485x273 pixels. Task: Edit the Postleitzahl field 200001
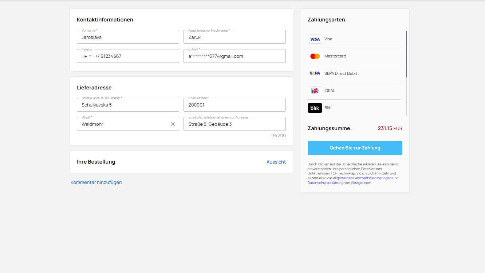[234, 105]
